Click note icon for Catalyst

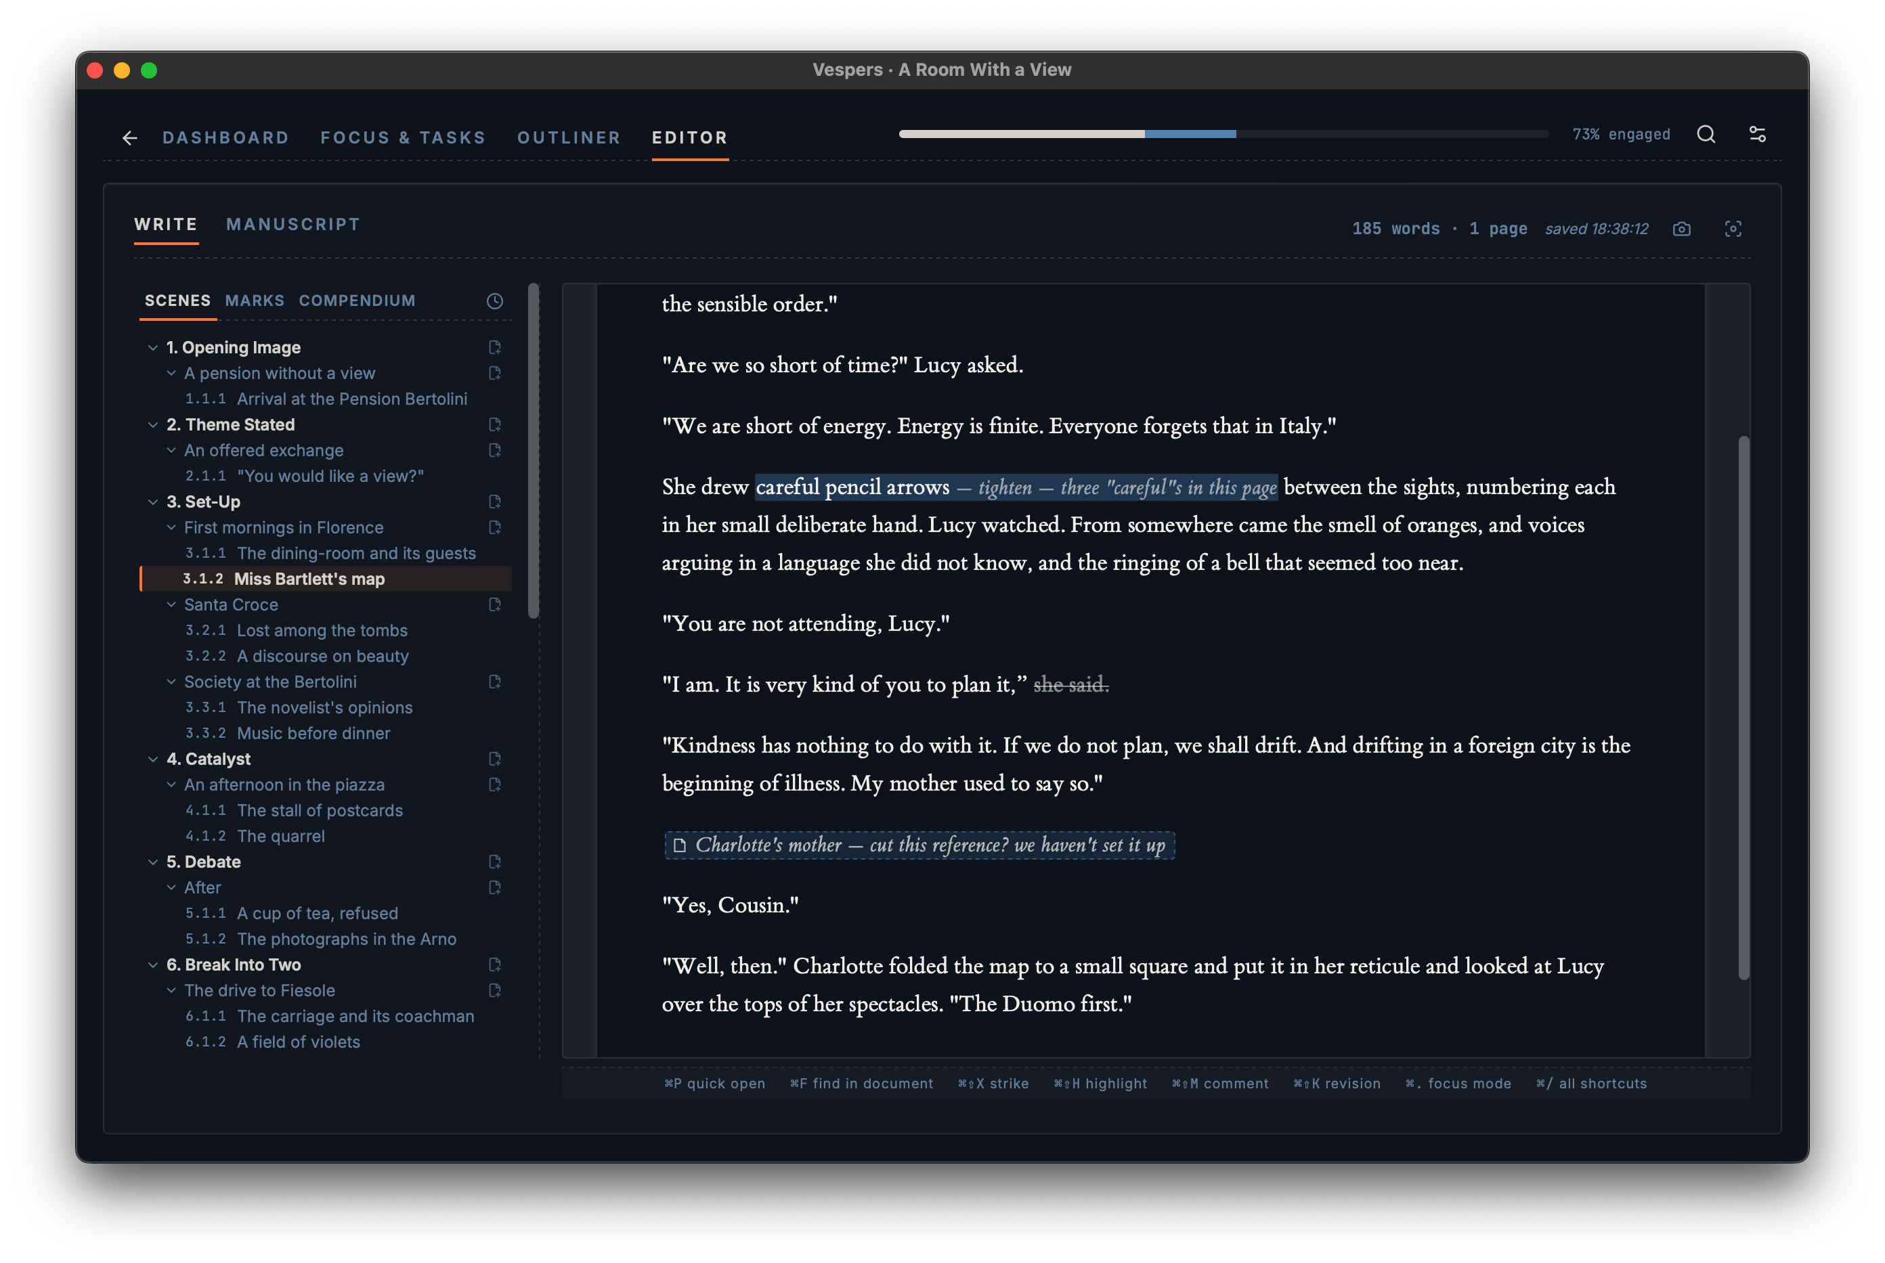pos(495,759)
